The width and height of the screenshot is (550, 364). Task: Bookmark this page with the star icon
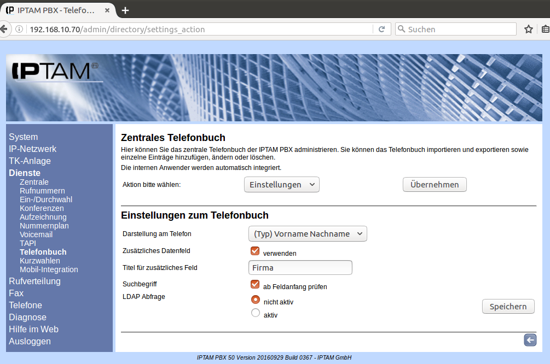click(528, 29)
